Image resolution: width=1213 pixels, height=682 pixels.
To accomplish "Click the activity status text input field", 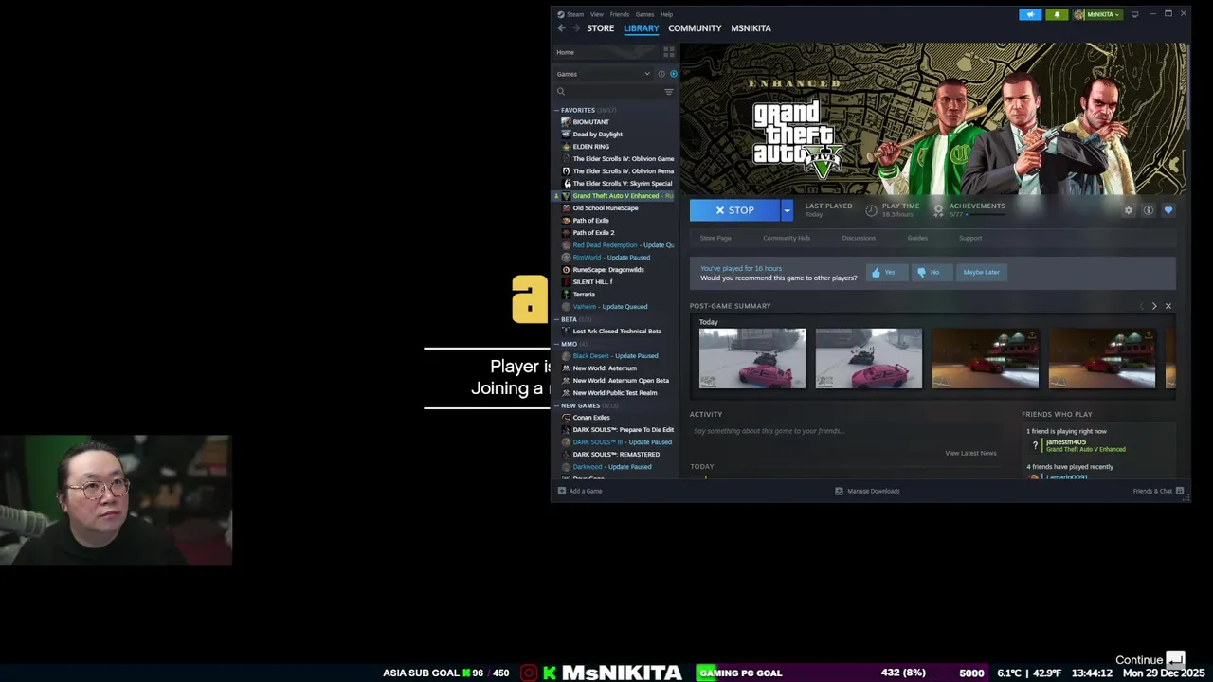I will pos(848,431).
